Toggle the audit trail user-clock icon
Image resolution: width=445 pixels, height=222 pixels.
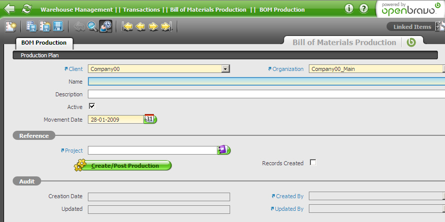[x=106, y=27]
